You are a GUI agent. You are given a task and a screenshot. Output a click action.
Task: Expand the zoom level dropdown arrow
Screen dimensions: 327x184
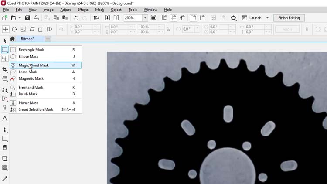pos(145,18)
